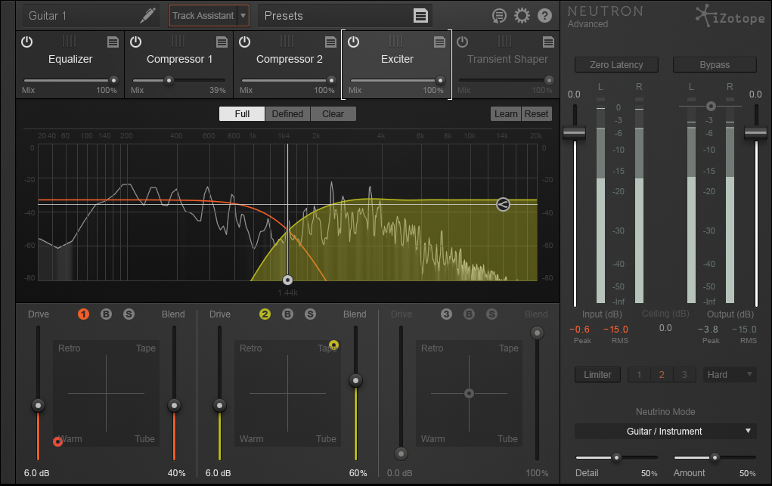The height and width of the screenshot is (486, 772).
Task: Switch to Defined spectrum view
Action: (x=287, y=113)
